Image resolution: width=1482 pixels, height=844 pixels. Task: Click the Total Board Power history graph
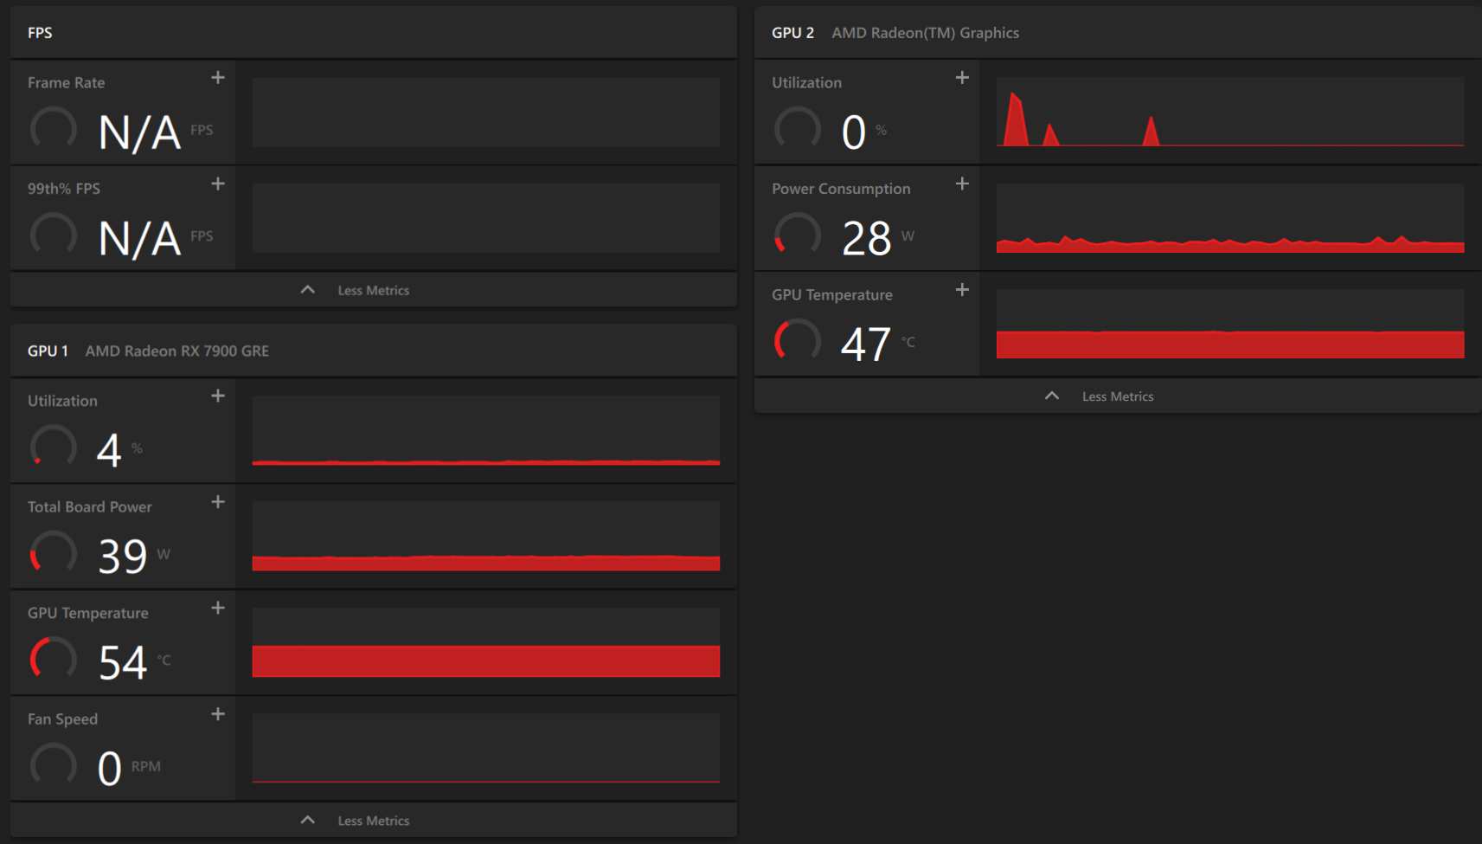pyautogui.click(x=486, y=536)
